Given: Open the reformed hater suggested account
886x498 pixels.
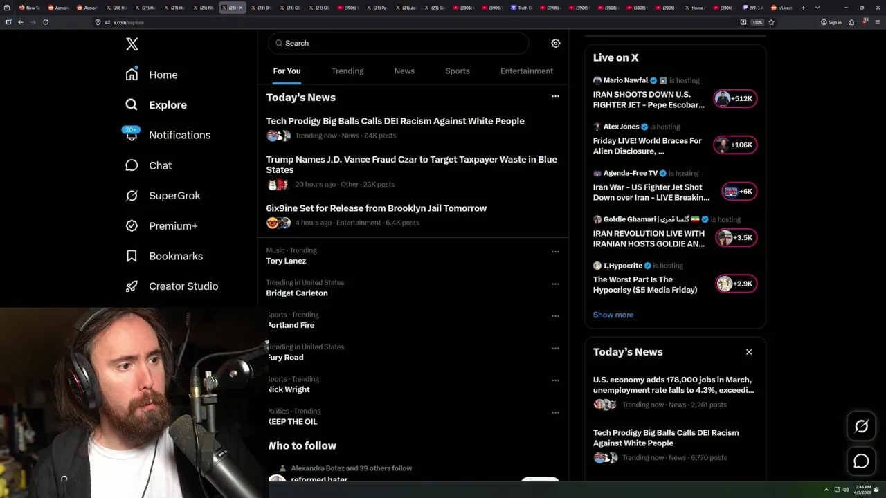Looking at the screenshot, I should pyautogui.click(x=319, y=479).
